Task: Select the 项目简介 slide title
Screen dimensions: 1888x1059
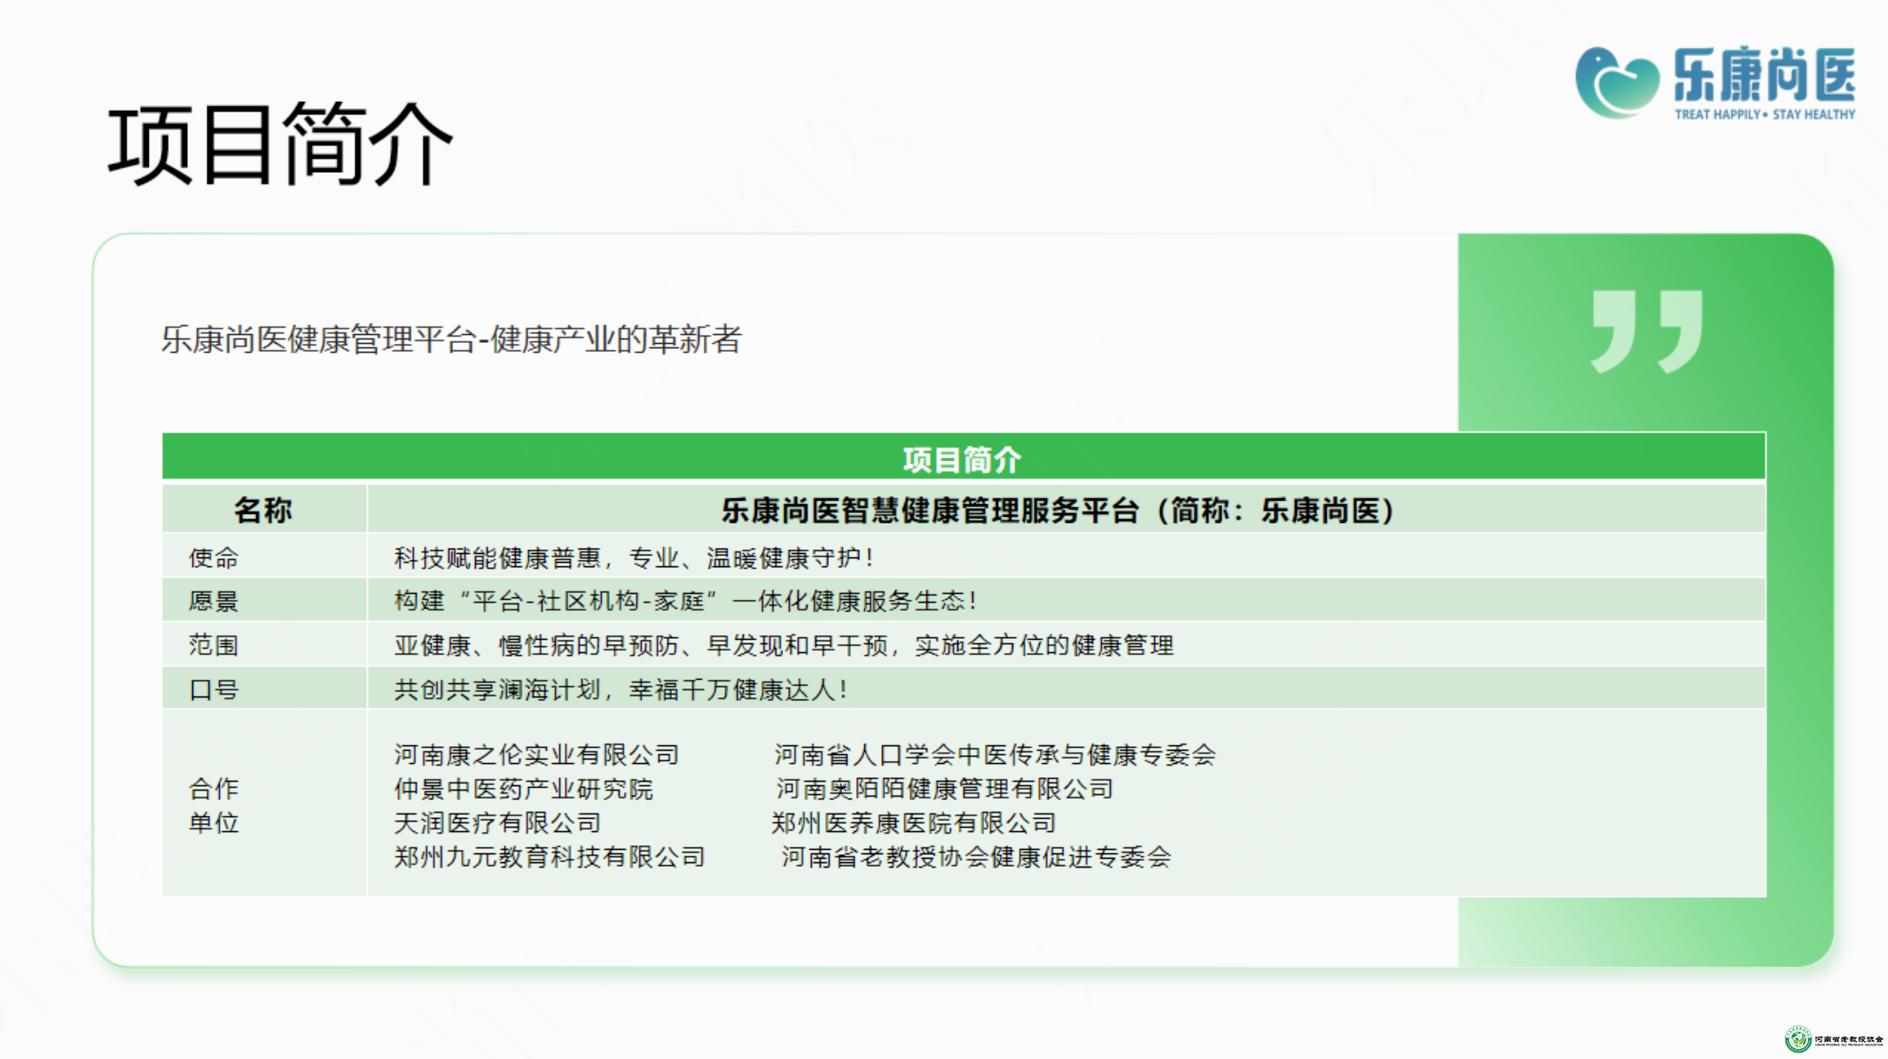Action: tap(280, 144)
